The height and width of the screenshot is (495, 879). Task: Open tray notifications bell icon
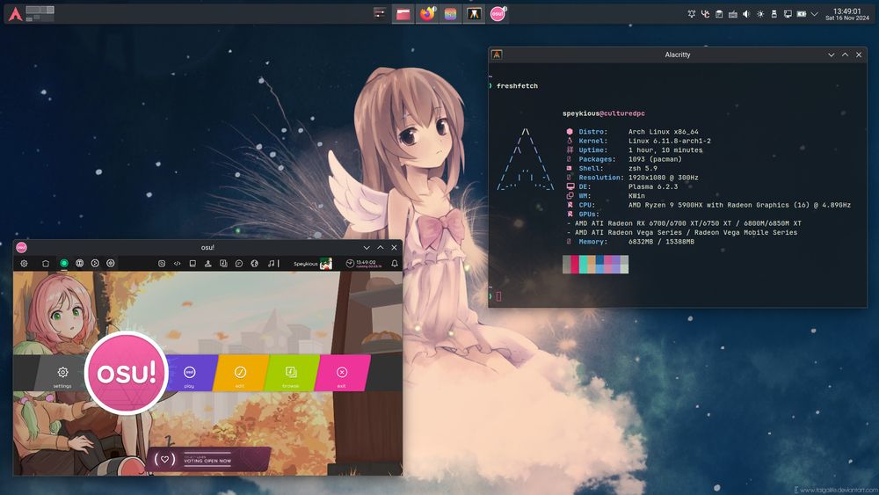691,14
